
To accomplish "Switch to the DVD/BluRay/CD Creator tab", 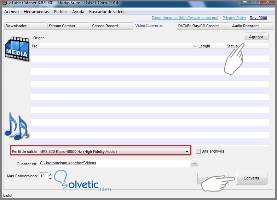I will (203, 26).
